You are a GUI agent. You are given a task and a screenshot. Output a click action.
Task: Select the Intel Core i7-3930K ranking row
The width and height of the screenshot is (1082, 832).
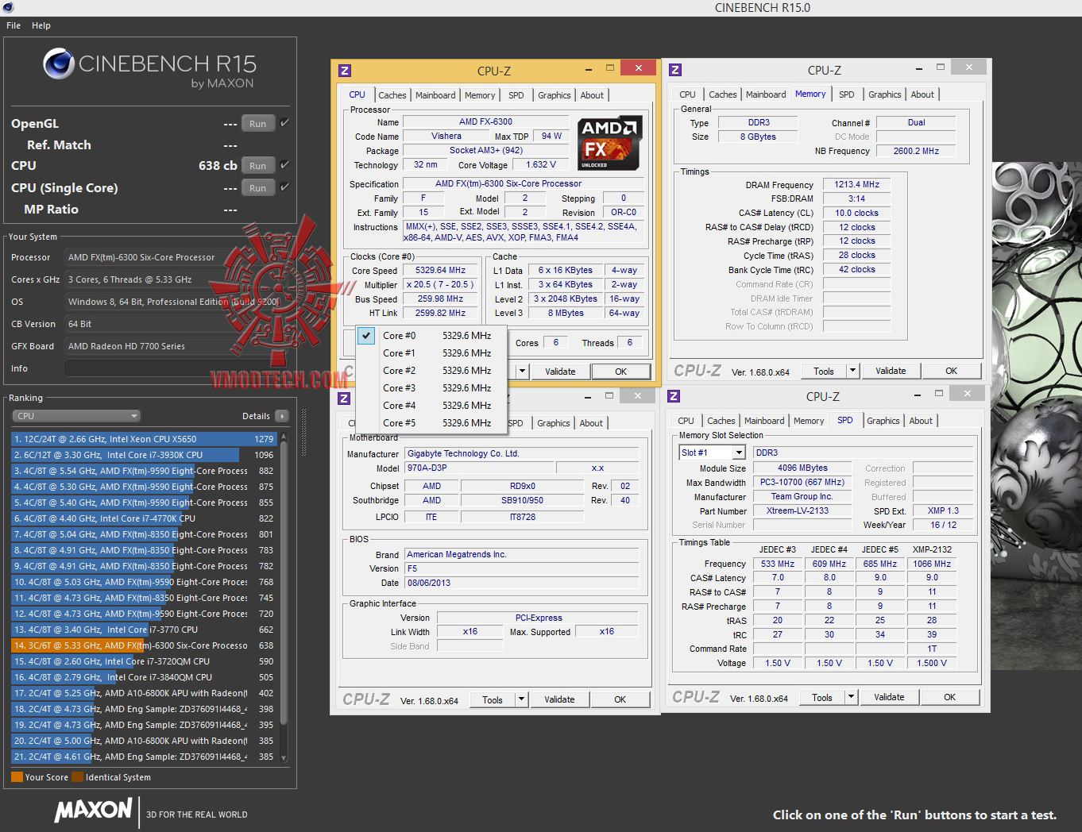144,455
